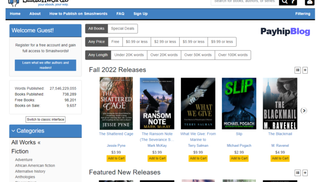Click The Shattered Cage book cover
The image size is (324, 182).
point(116,103)
